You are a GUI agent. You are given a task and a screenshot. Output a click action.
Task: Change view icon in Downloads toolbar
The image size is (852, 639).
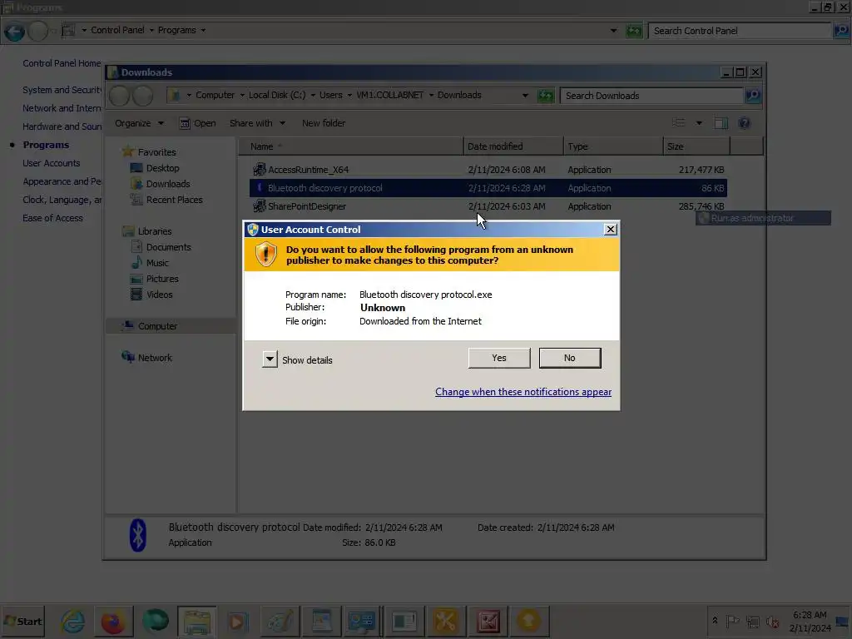(679, 123)
